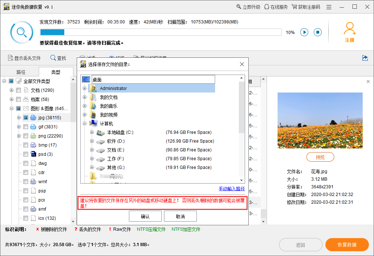
Task: Expand the Administrator folder node
Action: coord(85,88)
